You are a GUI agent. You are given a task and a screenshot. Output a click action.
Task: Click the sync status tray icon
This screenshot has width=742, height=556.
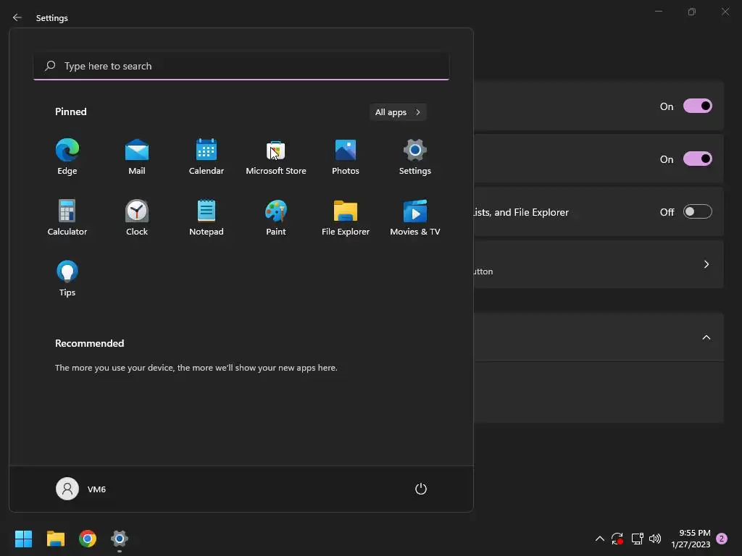point(617,539)
